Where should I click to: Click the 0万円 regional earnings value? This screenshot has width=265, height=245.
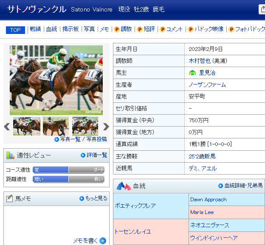pyautogui.click(x=195, y=132)
